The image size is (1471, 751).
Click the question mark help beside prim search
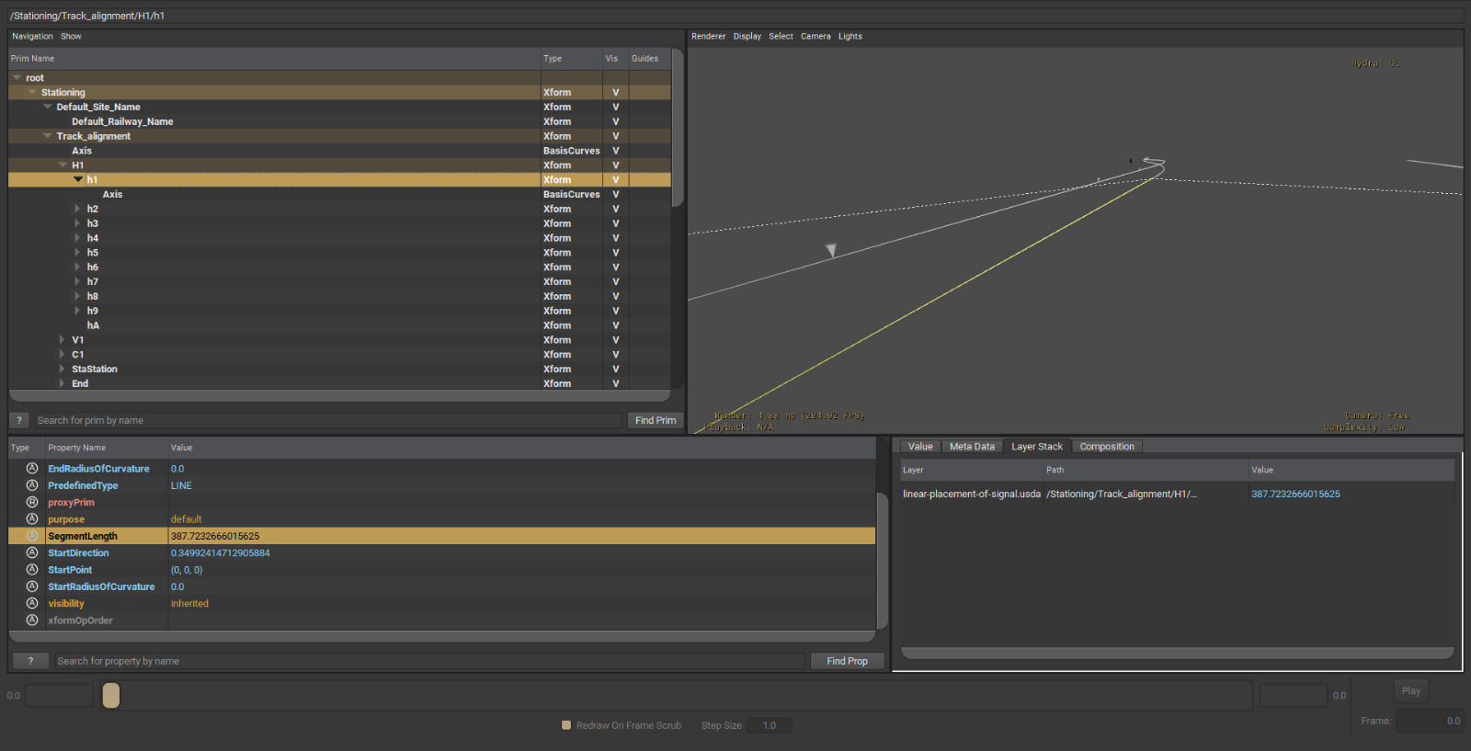[x=19, y=420]
